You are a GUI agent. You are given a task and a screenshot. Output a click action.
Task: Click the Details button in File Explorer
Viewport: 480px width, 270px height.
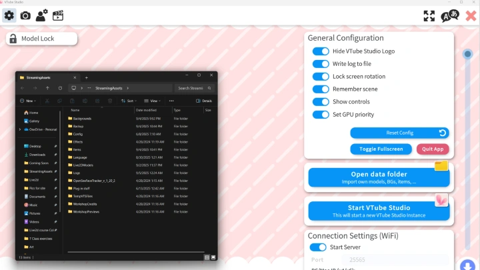(204, 101)
